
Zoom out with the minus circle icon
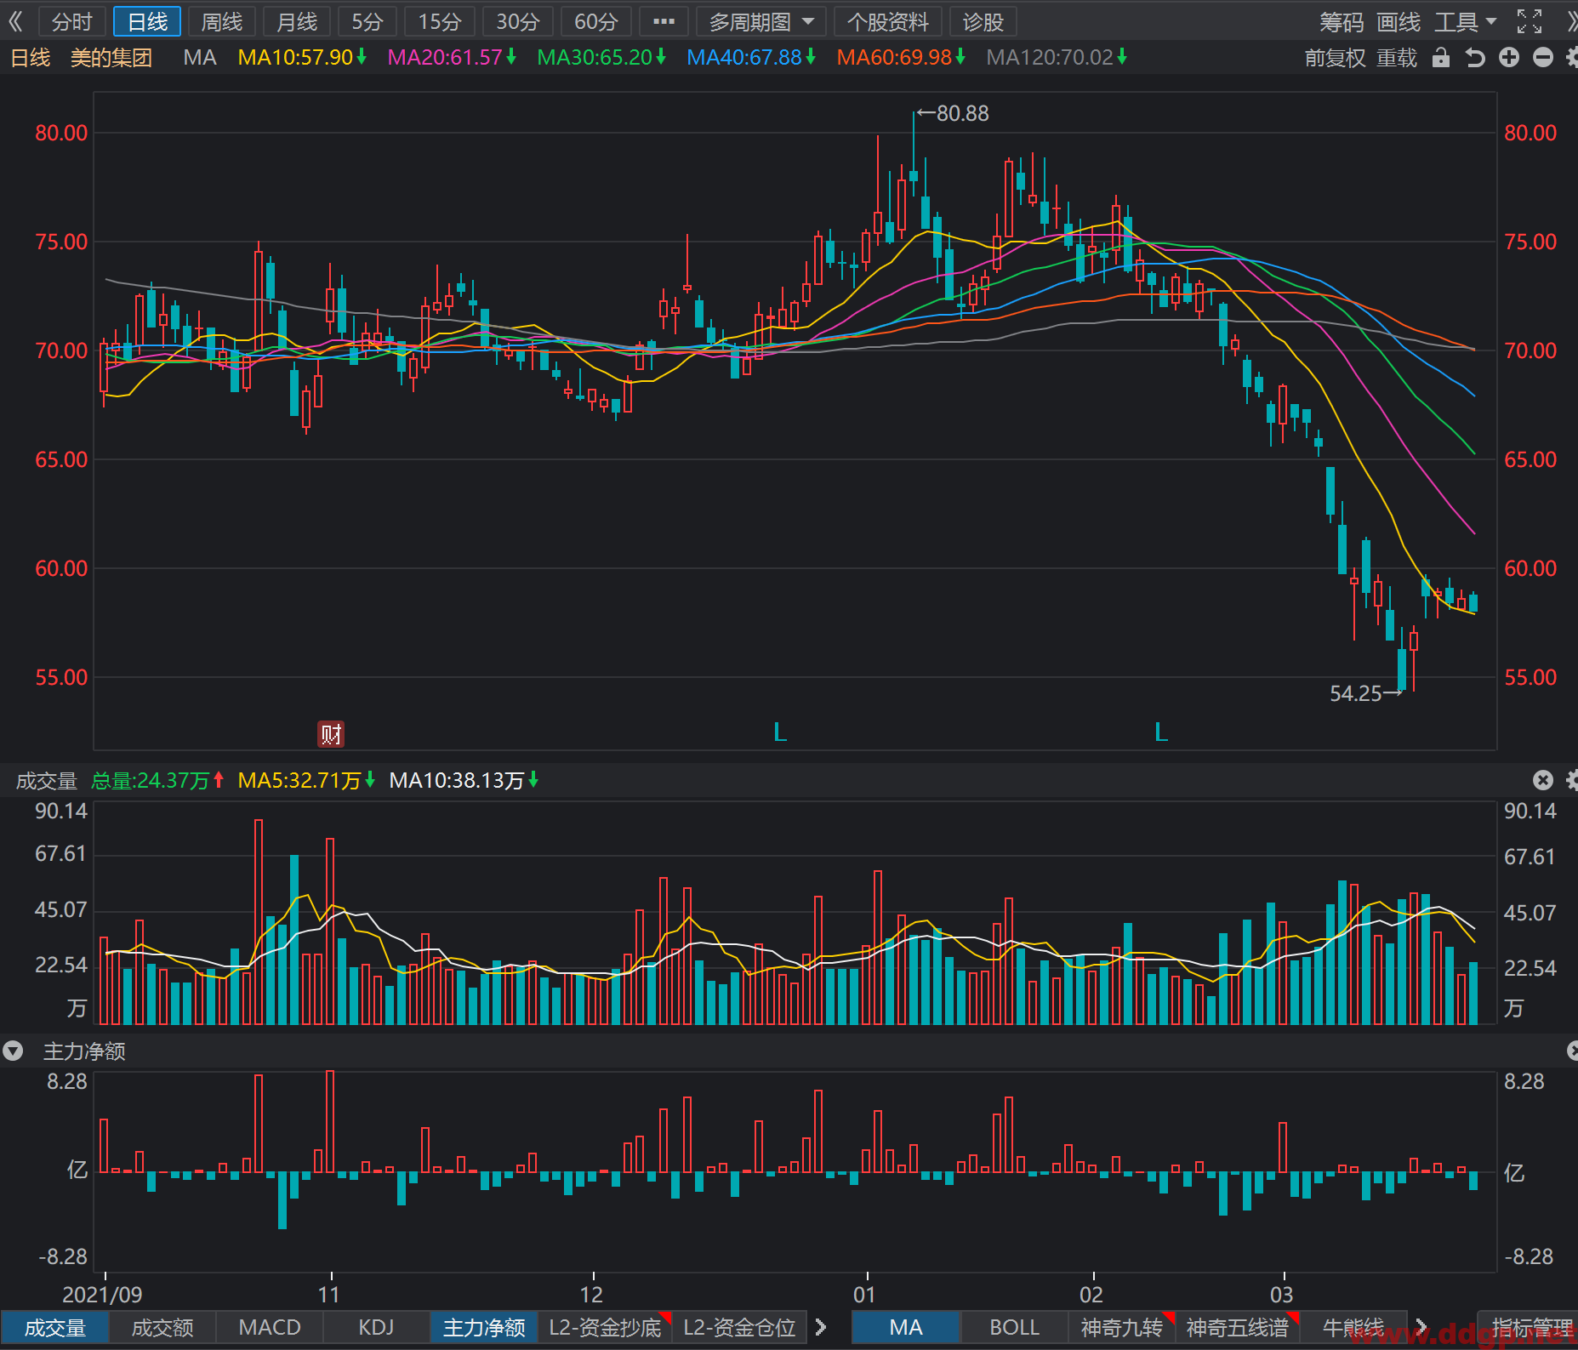coord(1543,58)
